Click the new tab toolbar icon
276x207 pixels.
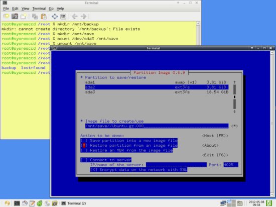point(7,17)
